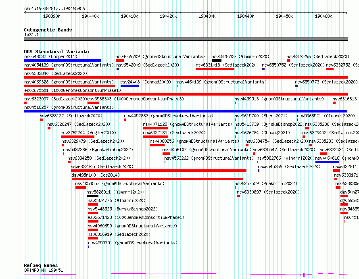Open nsv4460139 gnomAD variant label
This screenshot has width=359, height=279.
[x=222, y=82]
